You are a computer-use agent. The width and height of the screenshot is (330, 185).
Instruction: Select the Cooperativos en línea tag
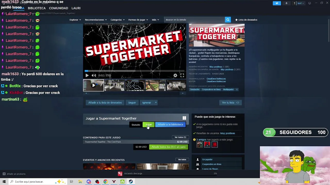211,90
